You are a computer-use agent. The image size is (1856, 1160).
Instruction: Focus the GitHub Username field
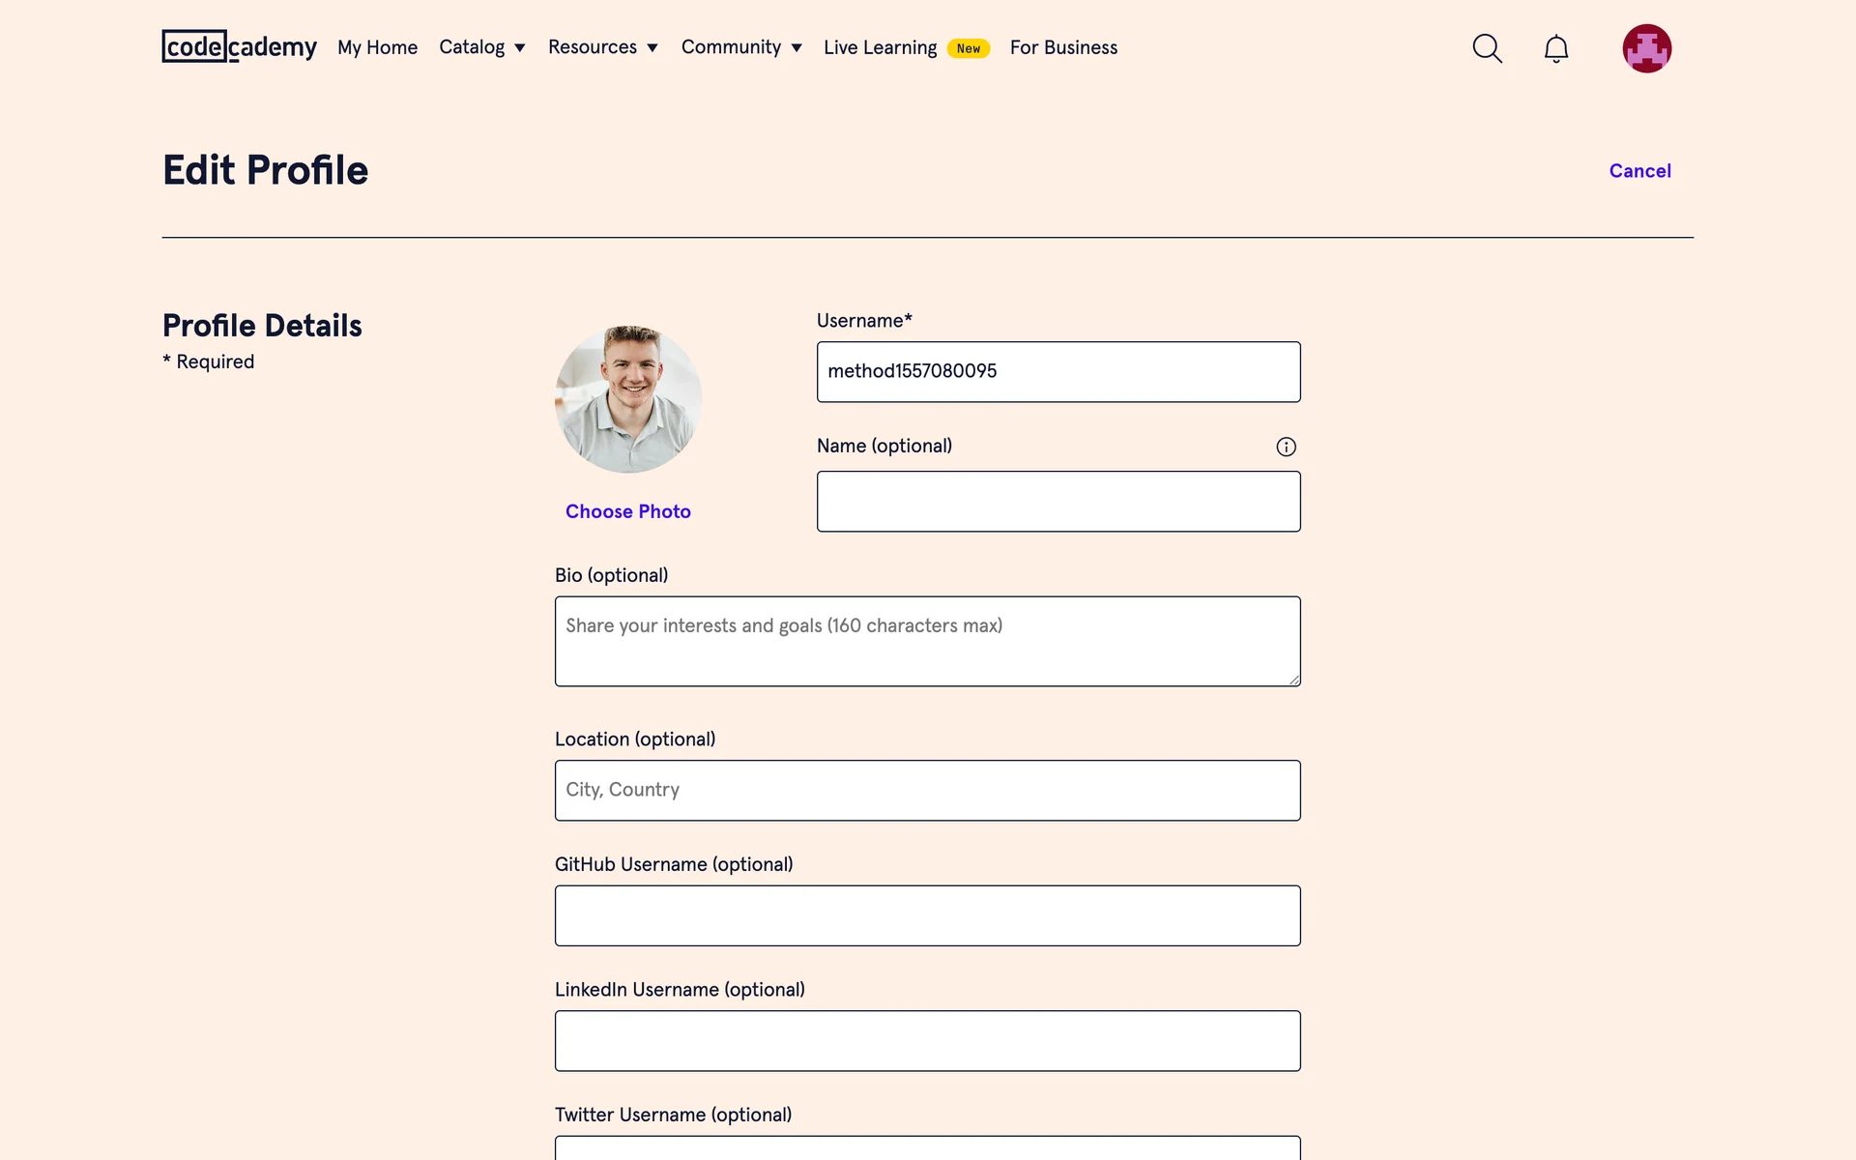(927, 915)
